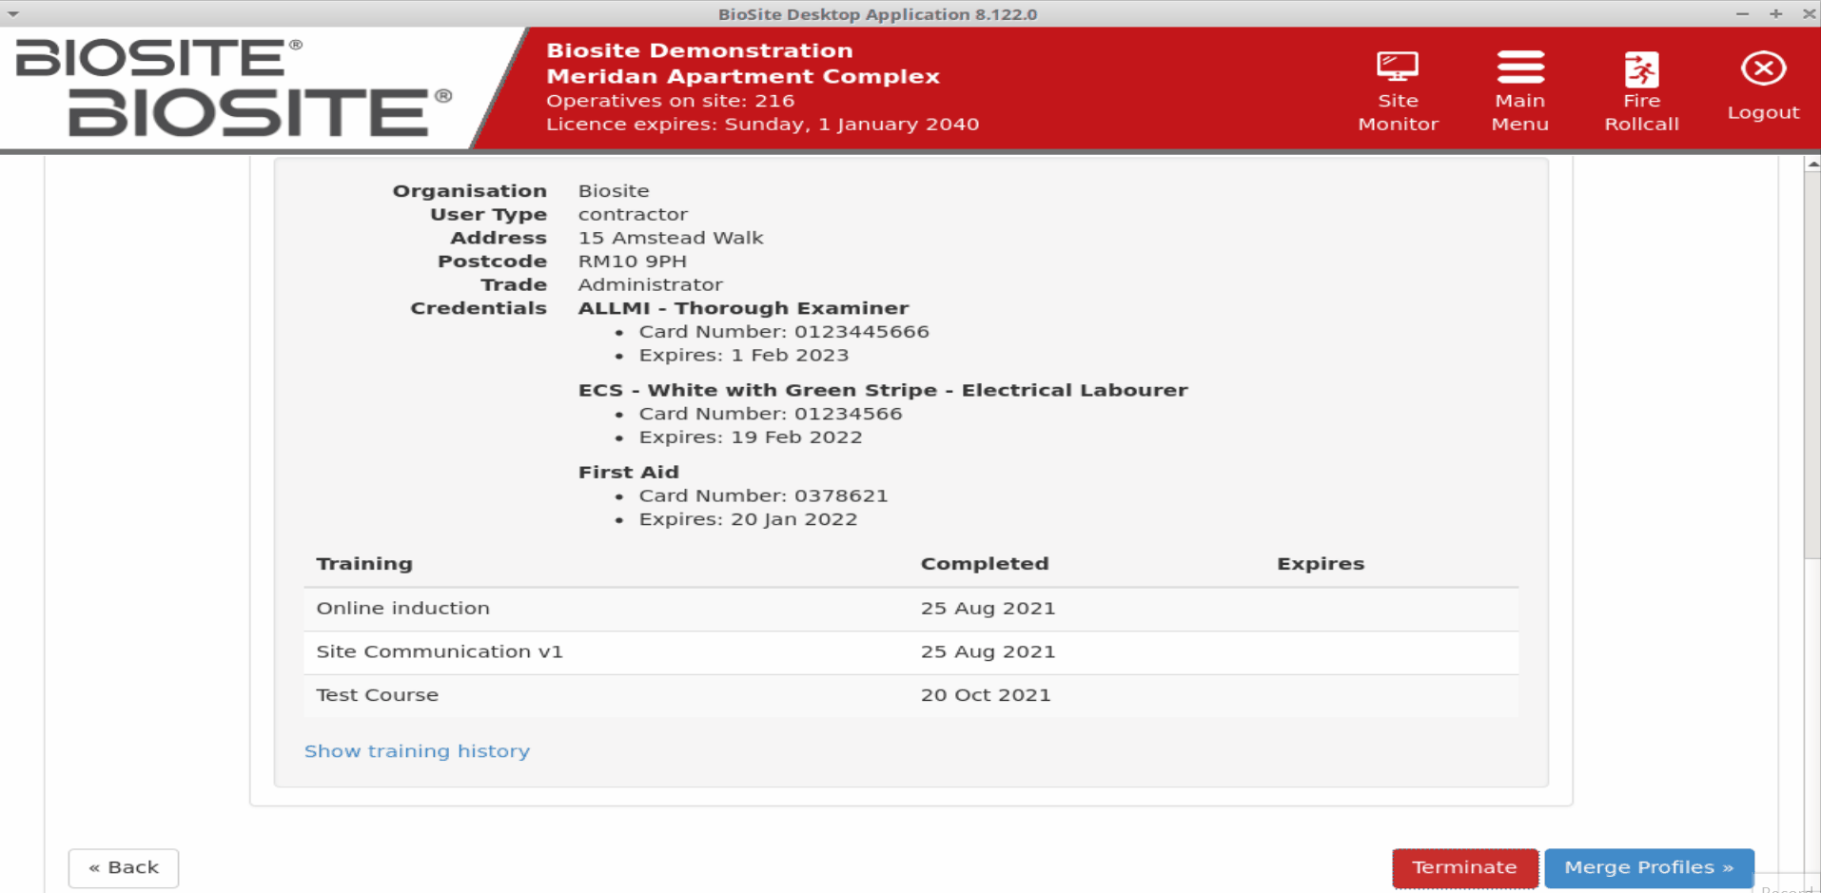The image size is (1821, 893).
Task: Click Card Number 0123445666
Action: coord(784,332)
